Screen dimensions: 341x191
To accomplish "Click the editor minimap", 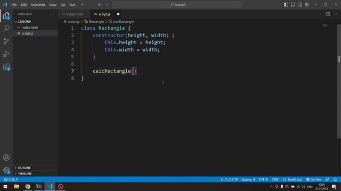I will click(326, 26).
